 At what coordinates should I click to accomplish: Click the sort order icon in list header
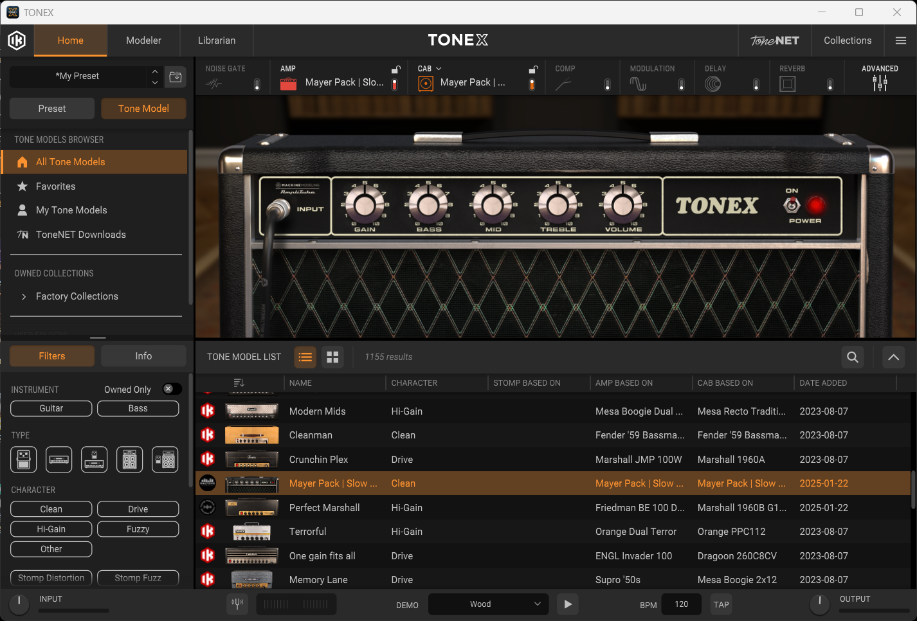[x=239, y=382]
